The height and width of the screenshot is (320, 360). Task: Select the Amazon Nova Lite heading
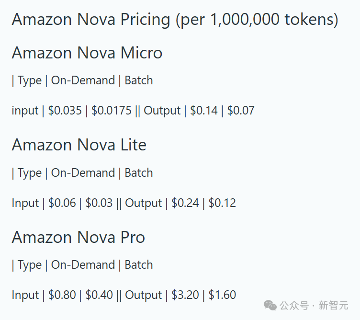[79, 145]
